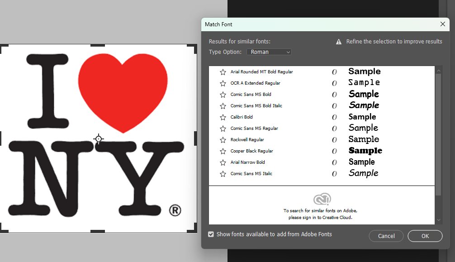Open the Type Option Roman dropdown

click(x=269, y=52)
